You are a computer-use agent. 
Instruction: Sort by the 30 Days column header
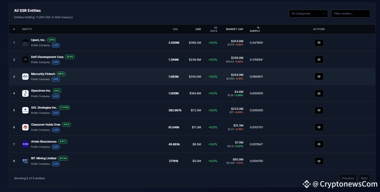coord(214,29)
